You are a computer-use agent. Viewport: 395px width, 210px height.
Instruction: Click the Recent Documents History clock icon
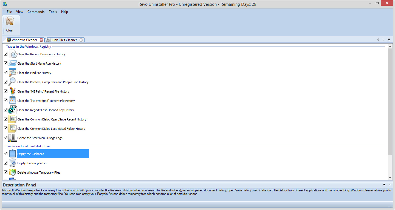point(13,54)
